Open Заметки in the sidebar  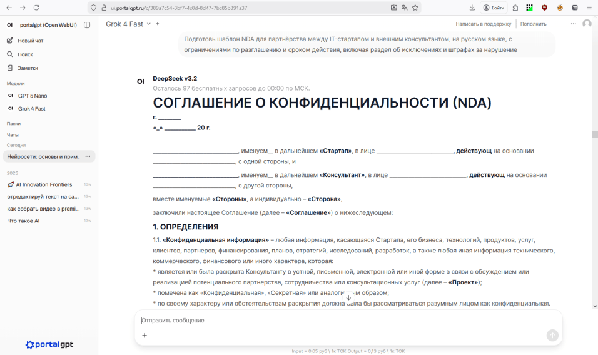28,68
